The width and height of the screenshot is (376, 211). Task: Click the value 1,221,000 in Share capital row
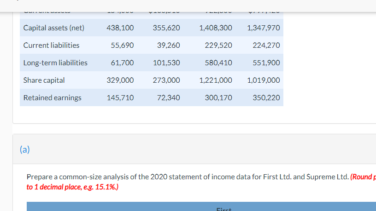216,80
